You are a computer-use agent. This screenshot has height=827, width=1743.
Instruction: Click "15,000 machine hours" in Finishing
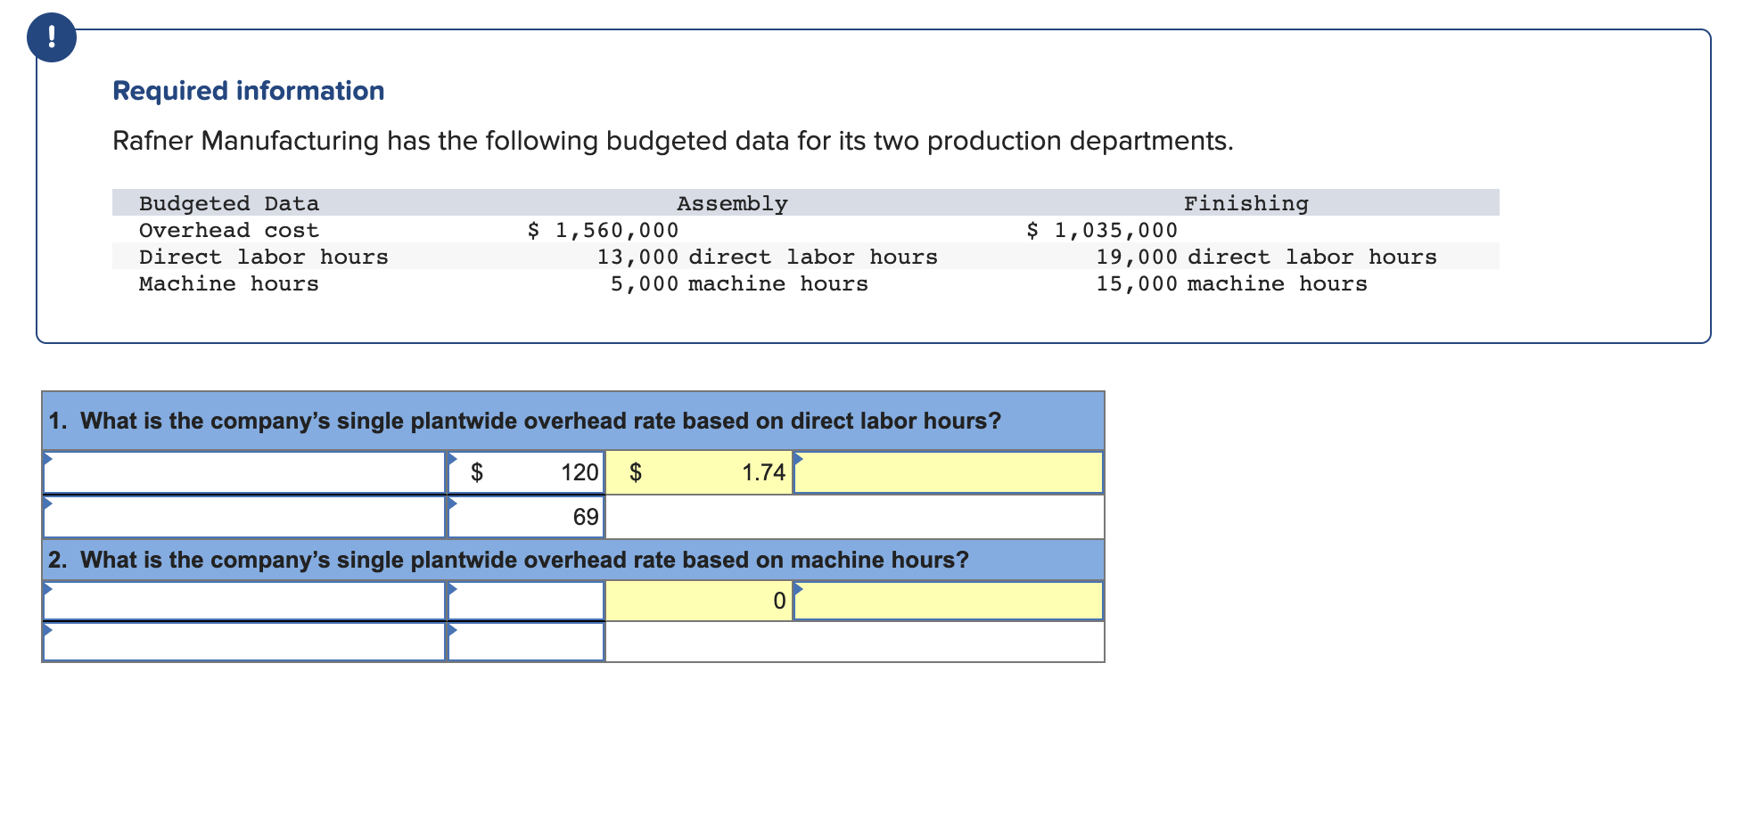tap(1232, 283)
